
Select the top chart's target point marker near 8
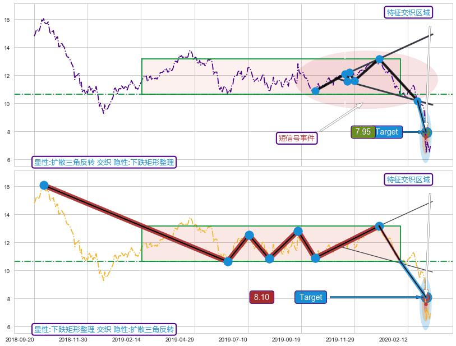427,132
